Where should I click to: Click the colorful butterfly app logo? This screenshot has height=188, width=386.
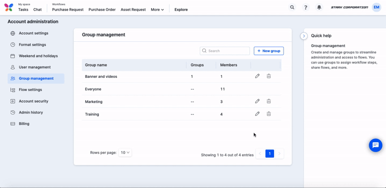8,7
